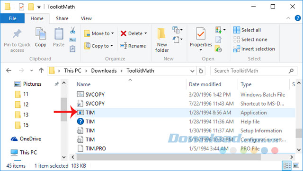Collapse the ribbon with chevron

coord(288,18)
